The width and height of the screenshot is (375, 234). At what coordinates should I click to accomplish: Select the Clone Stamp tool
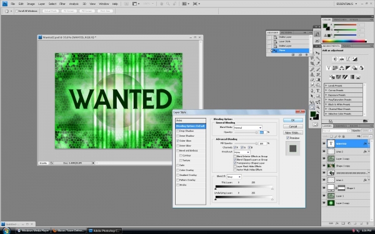point(312,74)
